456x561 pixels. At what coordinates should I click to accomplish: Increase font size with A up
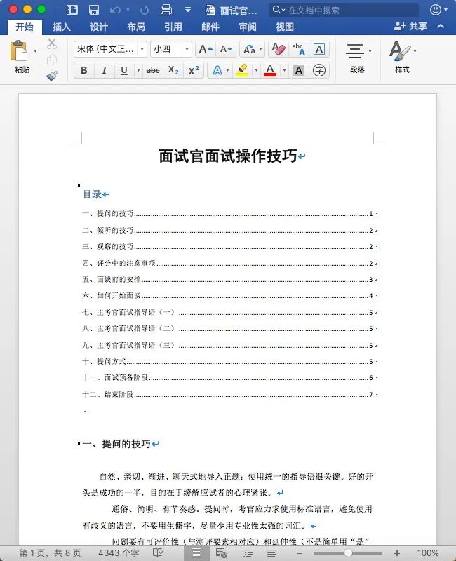[x=206, y=49]
